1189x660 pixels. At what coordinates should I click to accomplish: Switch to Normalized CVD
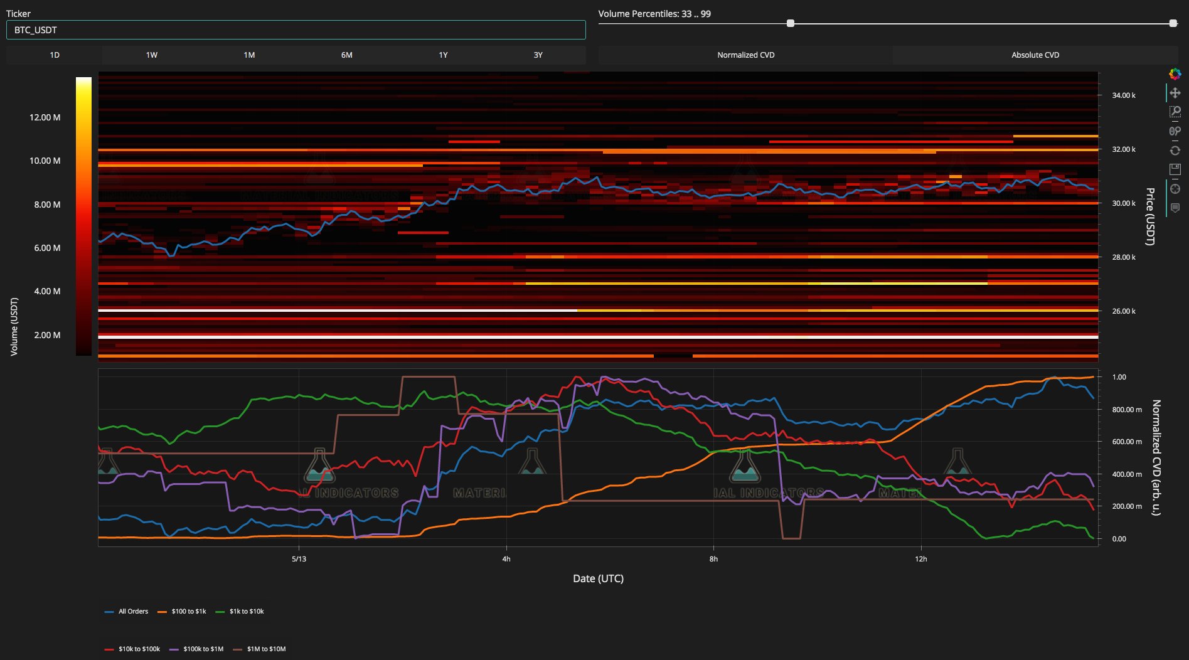pyautogui.click(x=745, y=55)
